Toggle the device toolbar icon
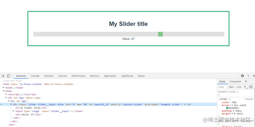Viewport: 255px width, 127px height. (x=8, y=76)
